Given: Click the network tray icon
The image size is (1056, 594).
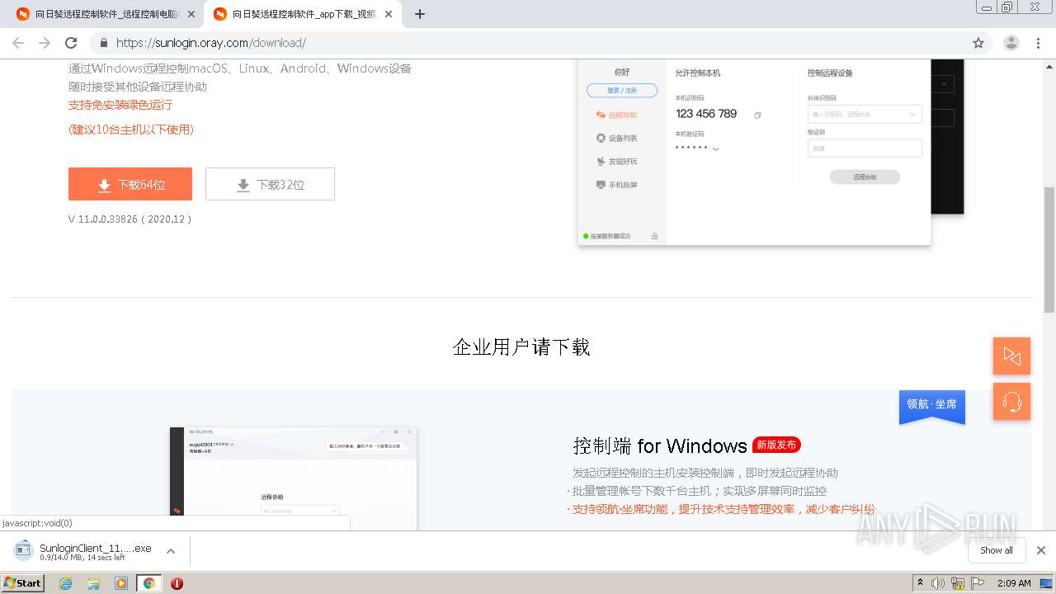Looking at the screenshot, I should 958,583.
